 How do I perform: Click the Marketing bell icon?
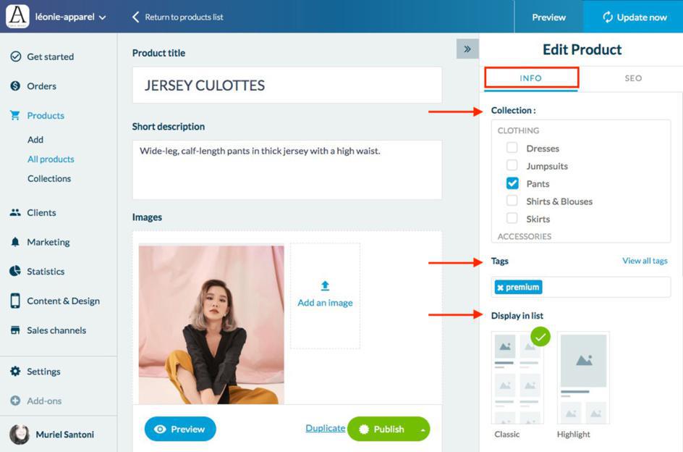[15, 242]
